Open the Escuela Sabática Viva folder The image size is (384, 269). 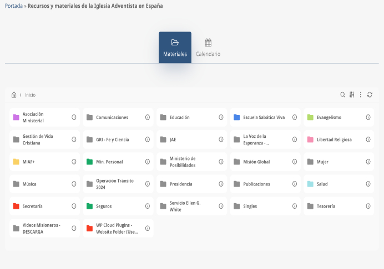tap(264, 117)
